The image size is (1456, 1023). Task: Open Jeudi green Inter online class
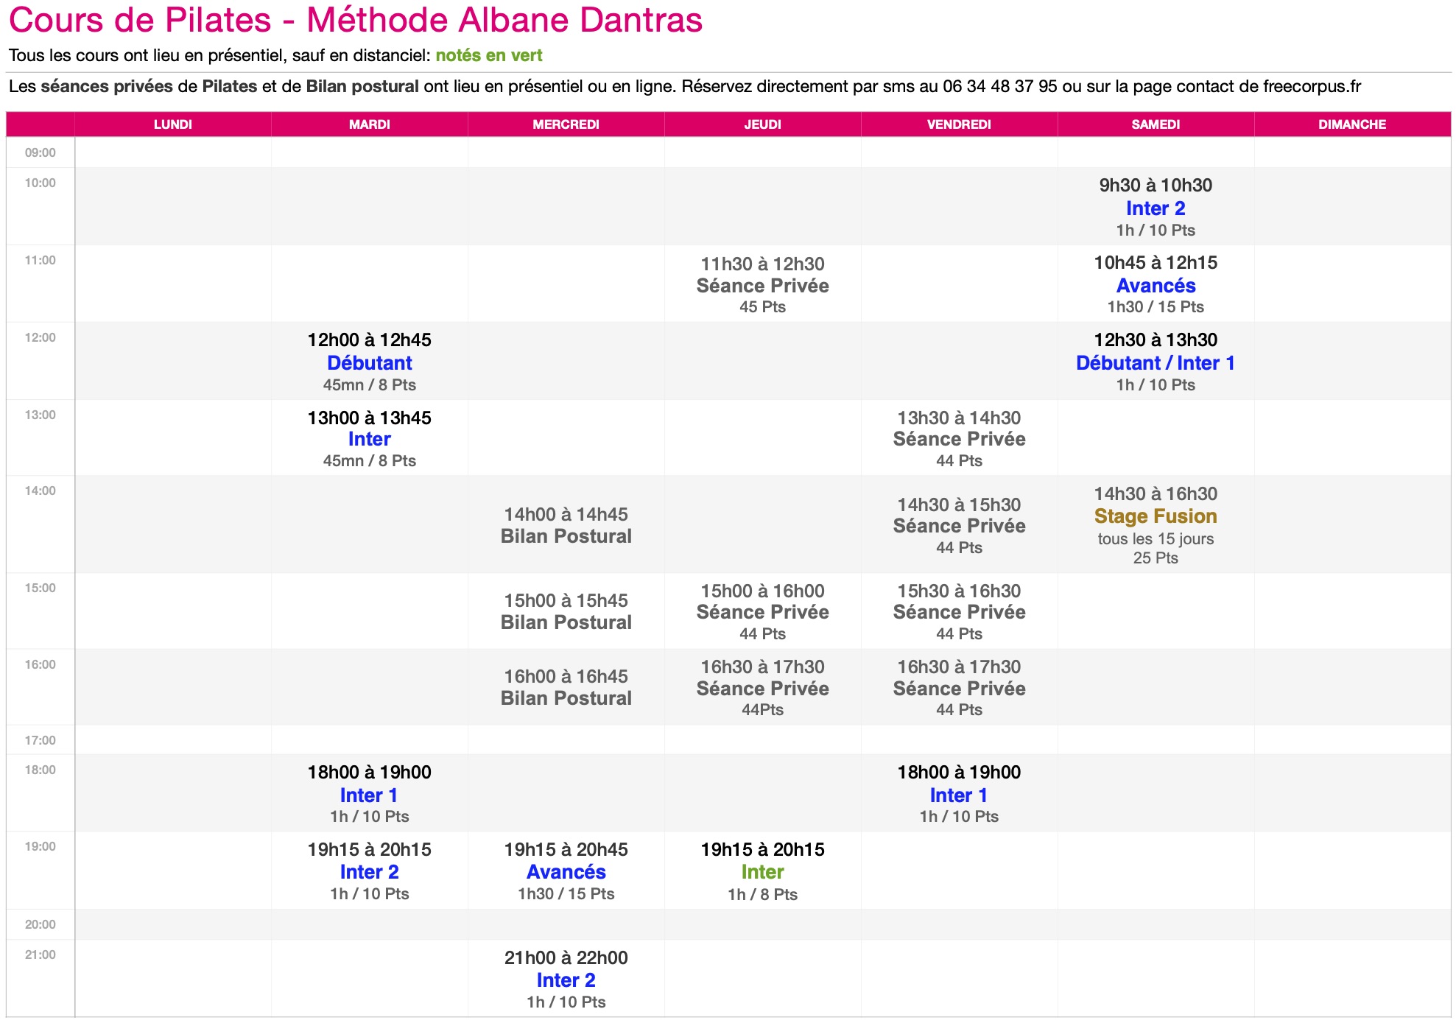click(x=762, y=871)
